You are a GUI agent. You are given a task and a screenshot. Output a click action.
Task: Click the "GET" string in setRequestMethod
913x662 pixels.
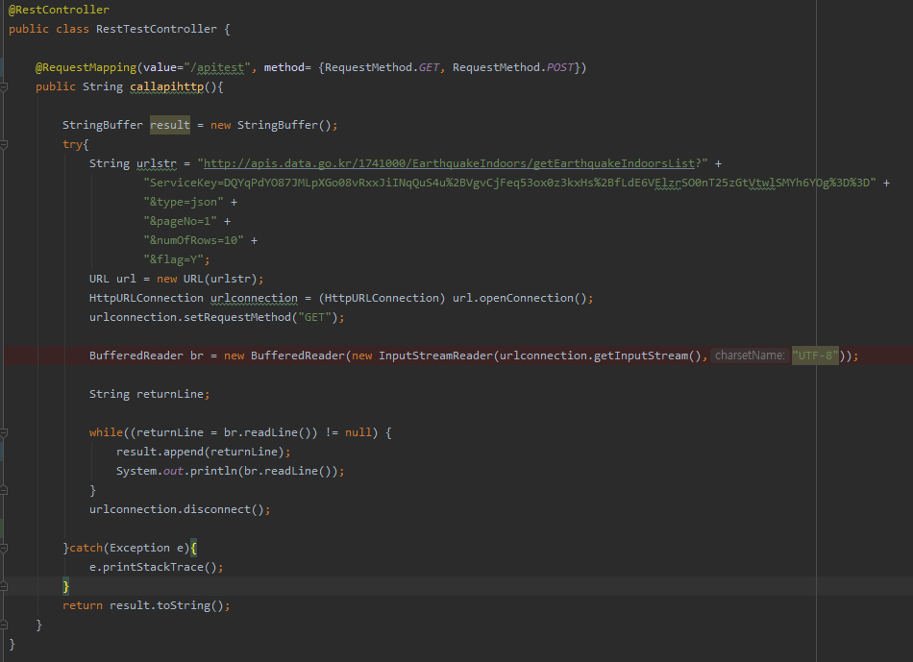coord(314,317)
